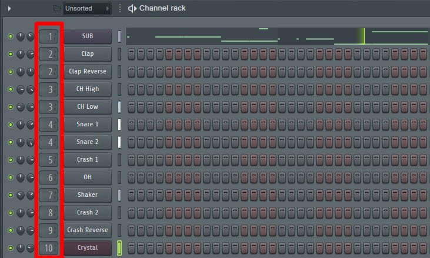Open the SUB piano roll preview
This screenshot has width=430, height=258.
coord(278,36)
